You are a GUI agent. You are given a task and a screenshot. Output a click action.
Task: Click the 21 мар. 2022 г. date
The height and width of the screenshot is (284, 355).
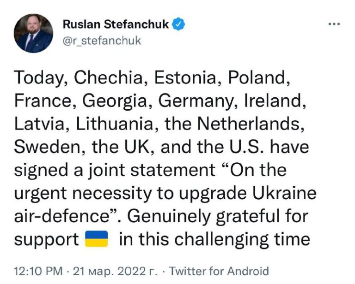click(115, 271)
